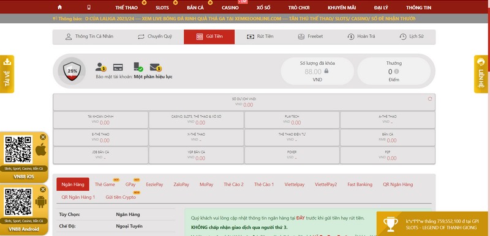
Task: Open the KHUYẾN MÃI menu item
Action: point(342,8)
